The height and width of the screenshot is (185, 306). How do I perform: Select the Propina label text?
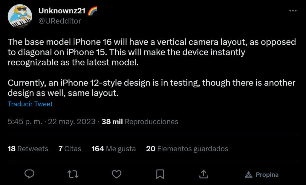click(267, 175)
